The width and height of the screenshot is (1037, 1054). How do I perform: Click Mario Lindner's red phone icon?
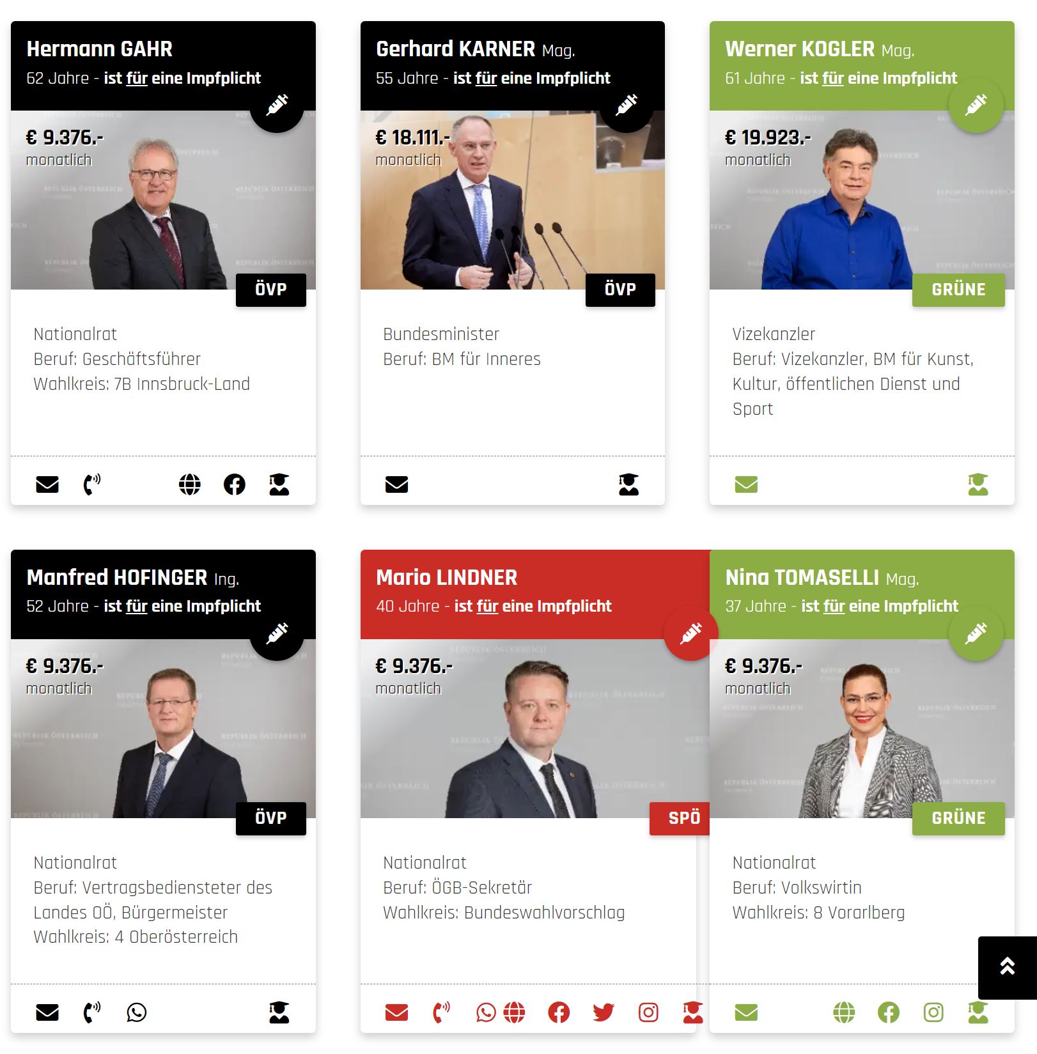(x=442, y=1012)
